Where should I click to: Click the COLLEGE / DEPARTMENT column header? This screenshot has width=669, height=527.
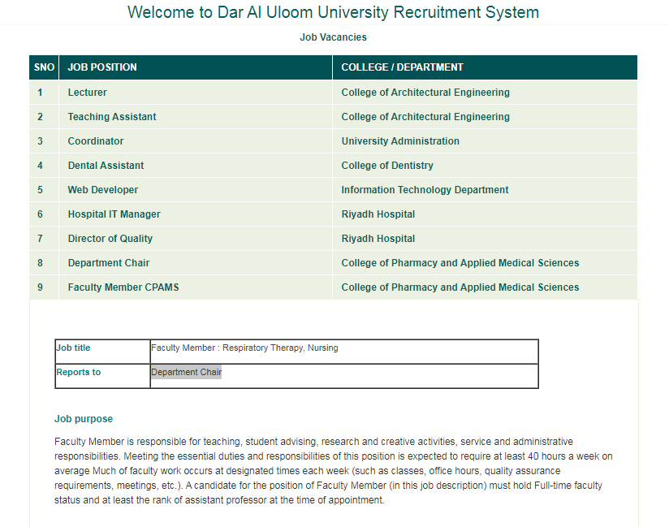pyautogui.click(x=402, y=67)
